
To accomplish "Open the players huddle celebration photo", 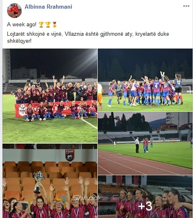I will click(x=145, y=80).
